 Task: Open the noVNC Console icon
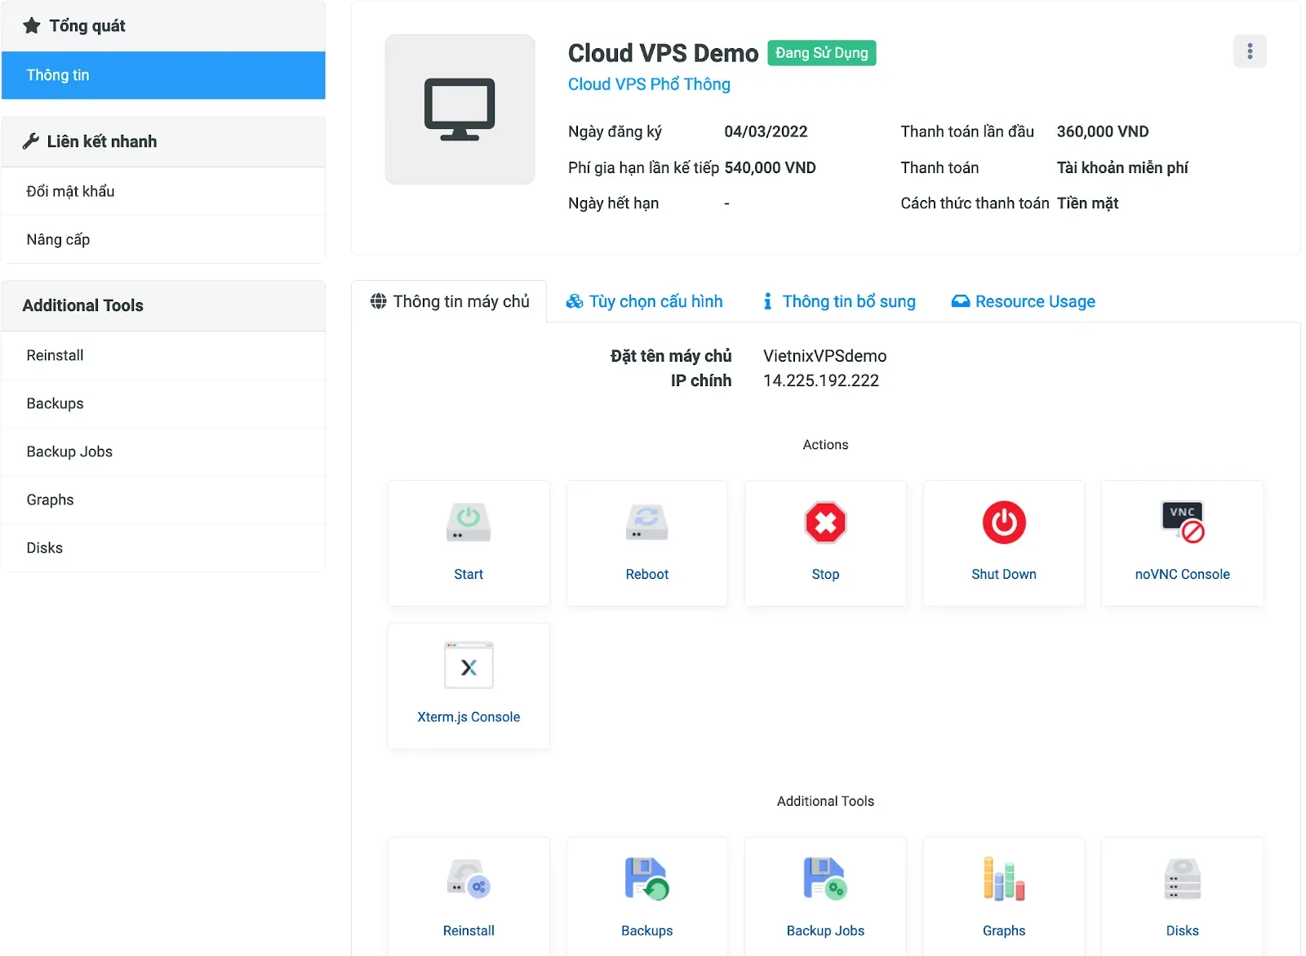point(1182,522)
